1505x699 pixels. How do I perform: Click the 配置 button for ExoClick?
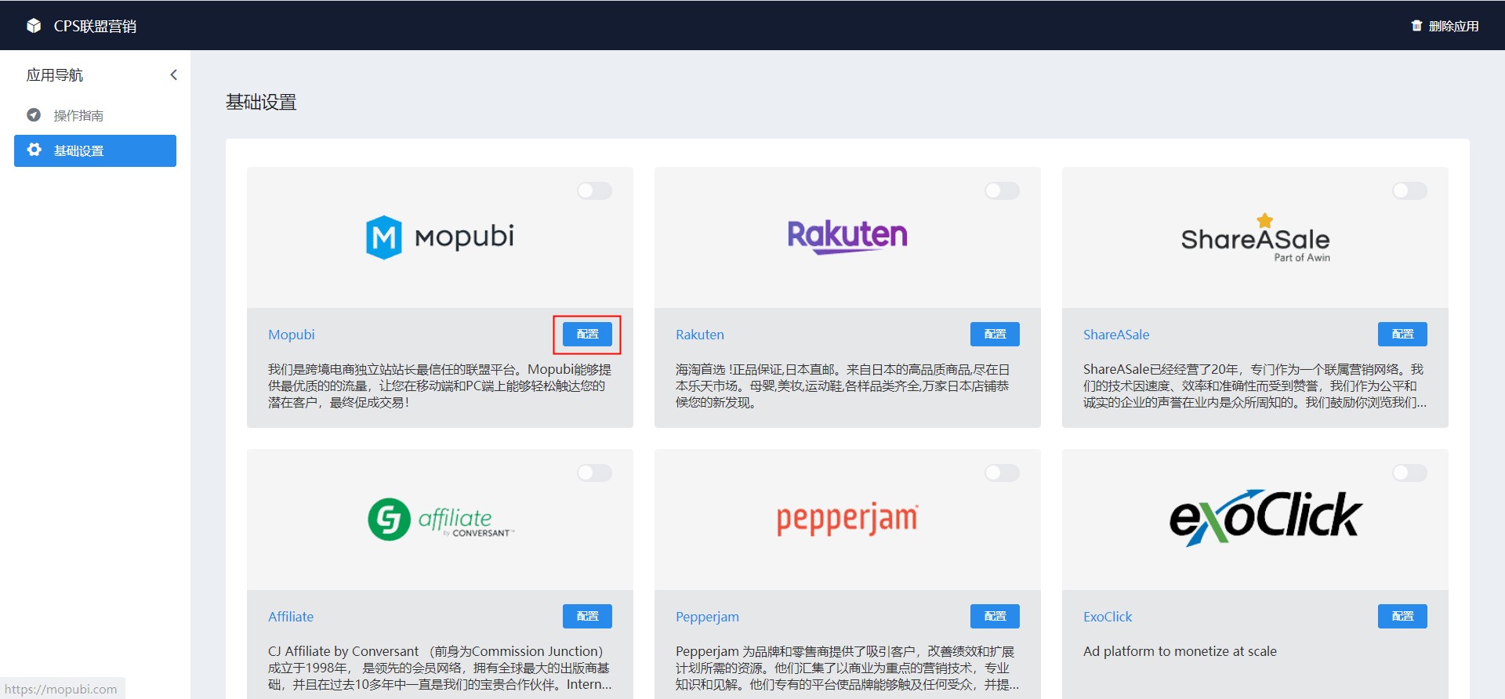click(x=1402, y=616)
